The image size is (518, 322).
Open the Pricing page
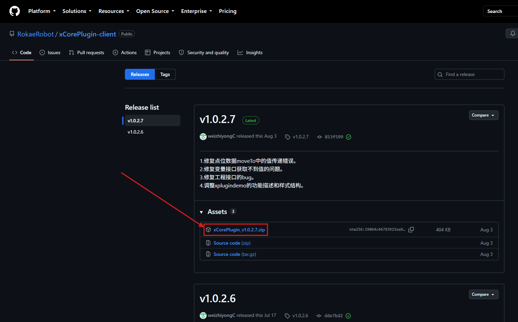pyautogui.click(x=228, y=11)
